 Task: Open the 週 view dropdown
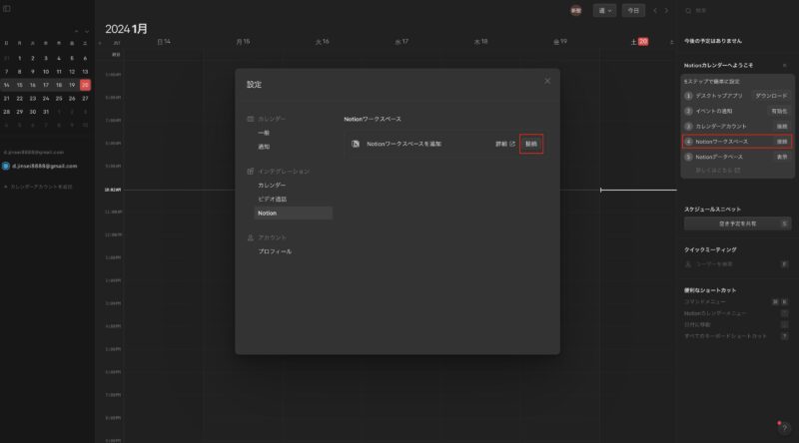pyautogui.click(x=604, y=11)
